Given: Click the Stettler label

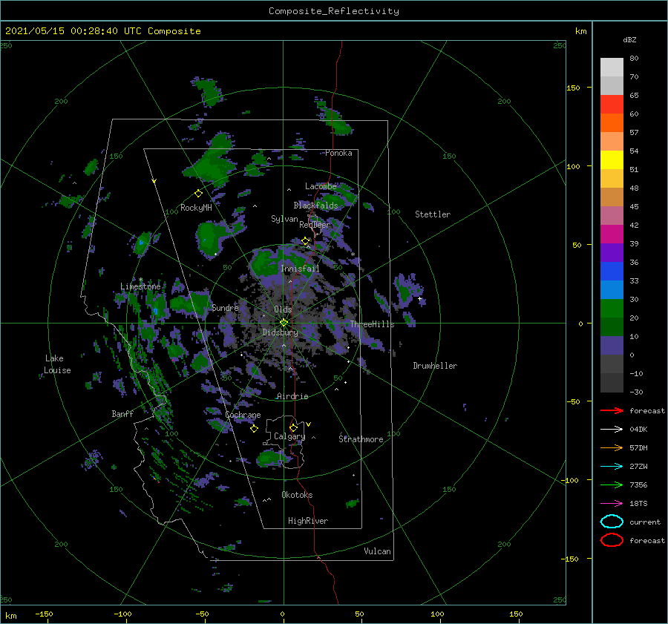Looking at the screenshot, I should coord(433,214).
